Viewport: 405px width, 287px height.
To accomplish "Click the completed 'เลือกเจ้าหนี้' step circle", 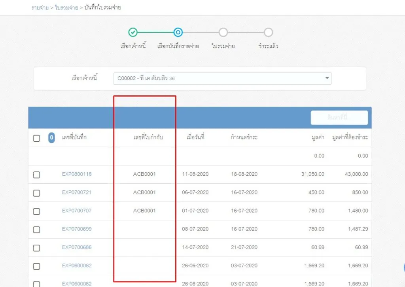I will (x=133, y=32).
